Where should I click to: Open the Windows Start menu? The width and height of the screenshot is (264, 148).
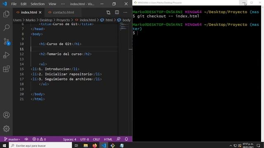pos(4,145)
